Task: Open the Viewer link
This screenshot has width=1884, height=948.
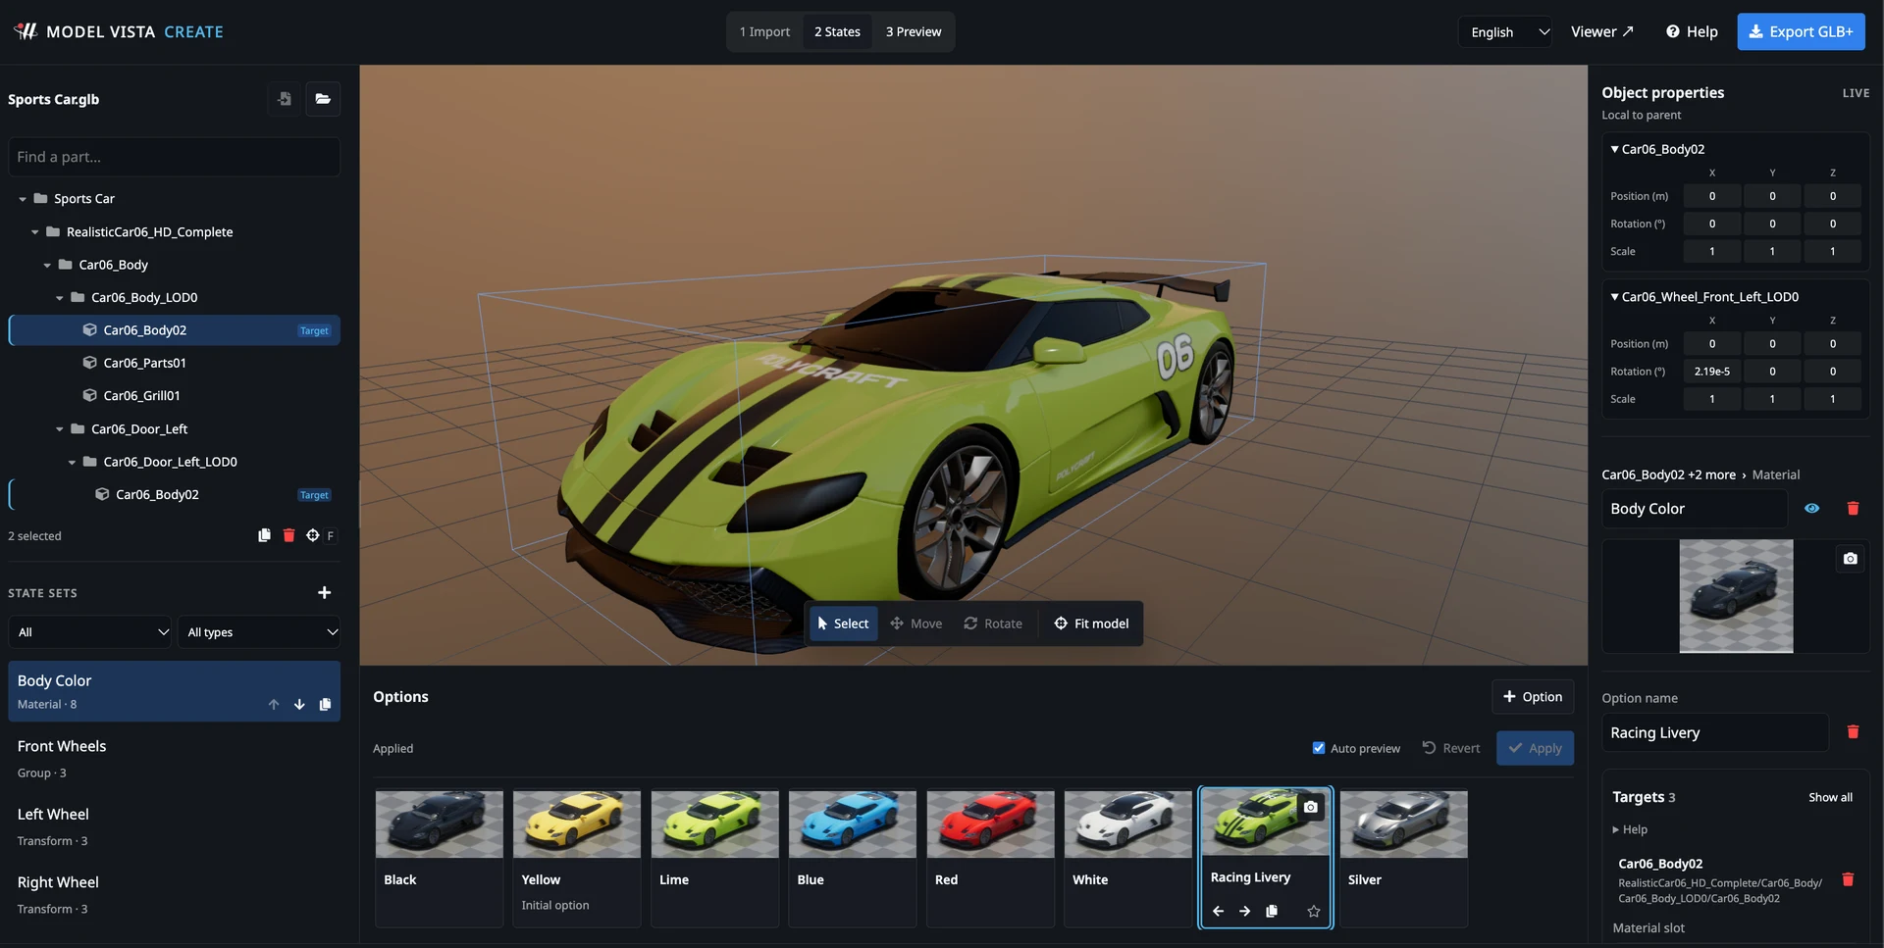Action: pos(1601,32)
